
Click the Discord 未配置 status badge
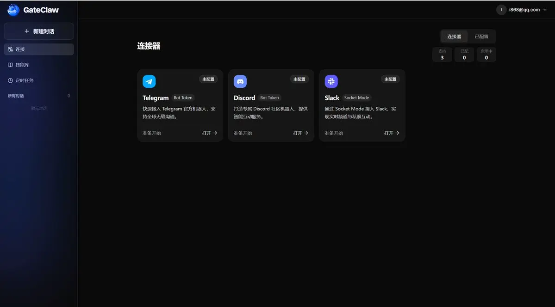coord(299,79)
